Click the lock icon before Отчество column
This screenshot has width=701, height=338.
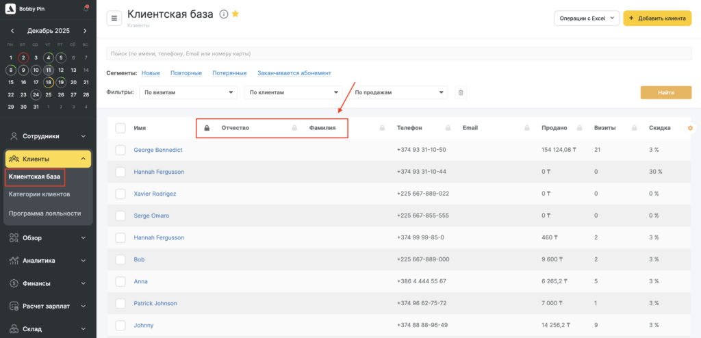click(207, 128)
